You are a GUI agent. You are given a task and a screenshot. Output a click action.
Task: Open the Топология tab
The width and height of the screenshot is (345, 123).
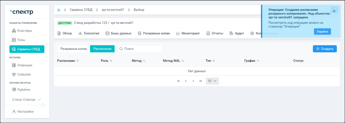tap(89, 33)
